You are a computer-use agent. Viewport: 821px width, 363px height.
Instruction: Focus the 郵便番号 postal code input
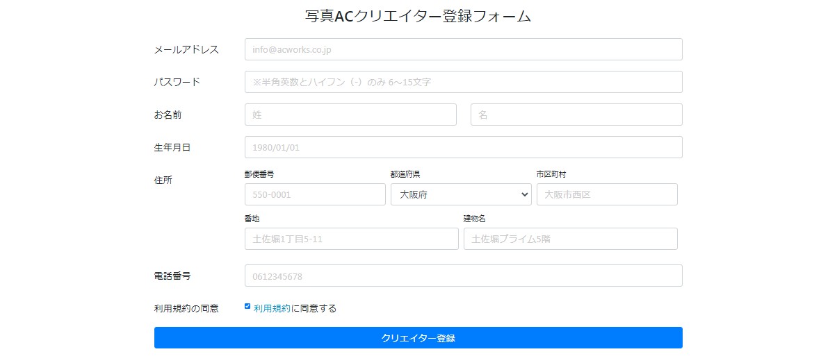315,194
